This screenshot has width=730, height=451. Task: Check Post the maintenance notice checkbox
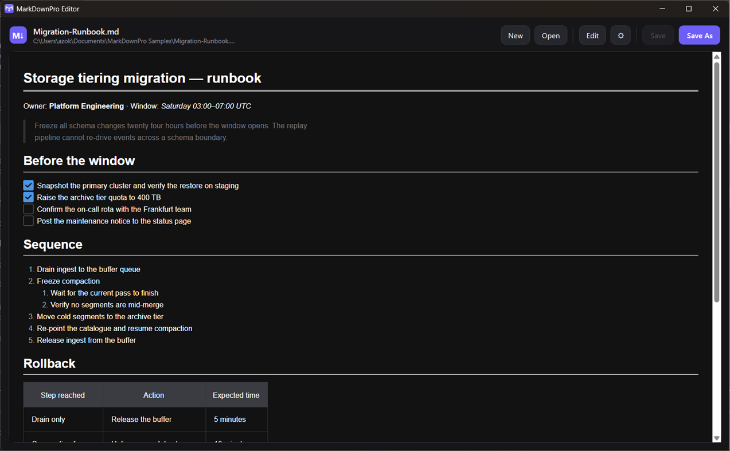click(28, 221)
